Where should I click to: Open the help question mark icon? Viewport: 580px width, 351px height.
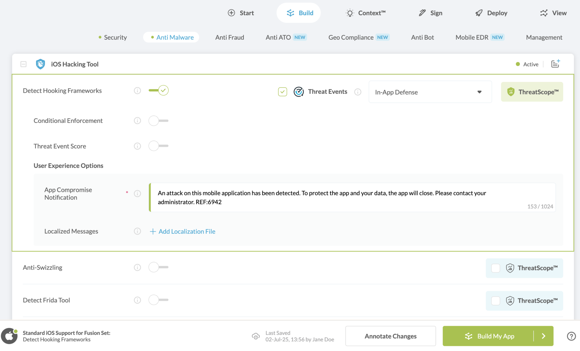pos(571,336)
